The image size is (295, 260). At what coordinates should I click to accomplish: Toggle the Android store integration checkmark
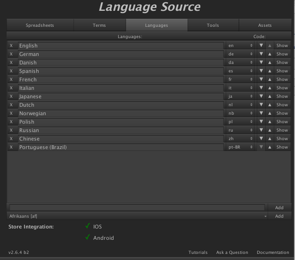point(88,237)
